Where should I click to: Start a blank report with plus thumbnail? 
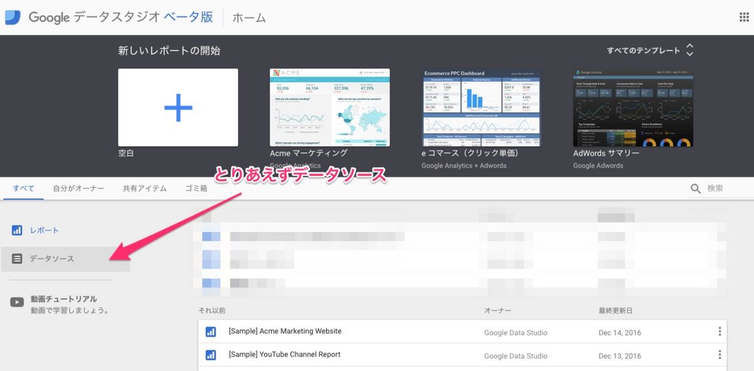coord(178,107)
